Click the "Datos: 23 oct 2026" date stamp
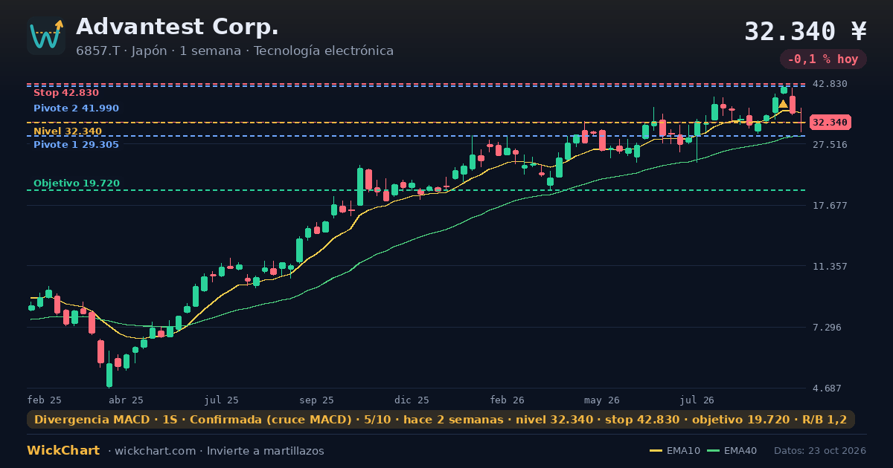This screenshot has width=893, height=468. click(x=820, y=451)
